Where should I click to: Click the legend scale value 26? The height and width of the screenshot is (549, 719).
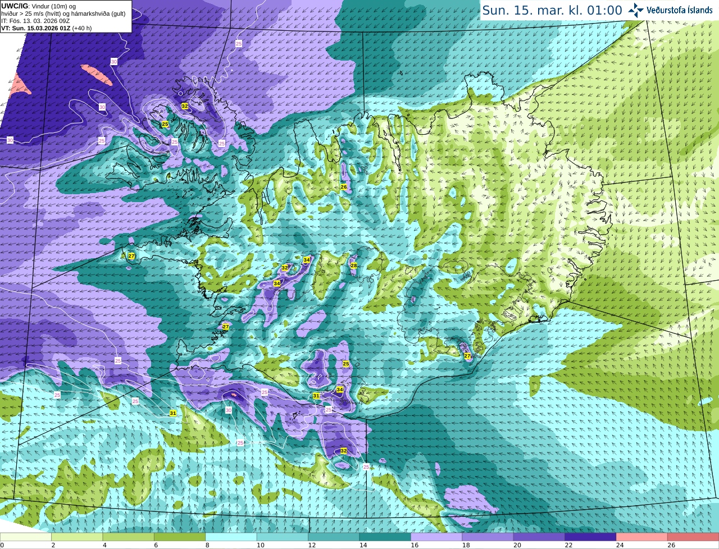pos(671,545)
